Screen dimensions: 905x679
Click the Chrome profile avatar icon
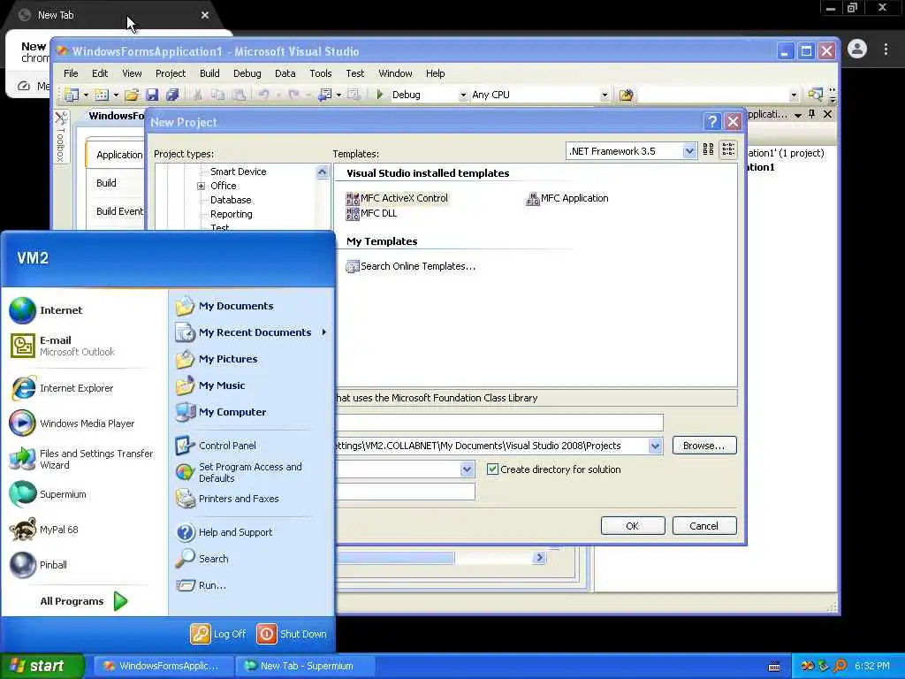coord(857,50)
